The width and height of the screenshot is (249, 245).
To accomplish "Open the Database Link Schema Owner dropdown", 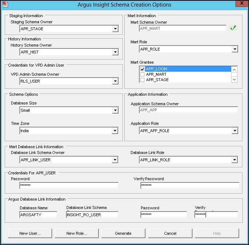I will pos(115,160).
